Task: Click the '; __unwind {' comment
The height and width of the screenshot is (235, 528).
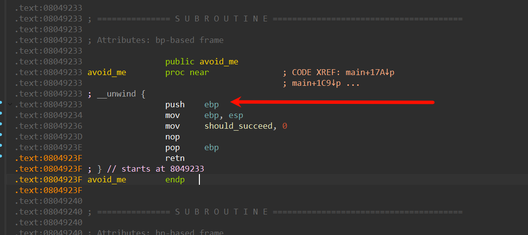Action: (117, 94)
